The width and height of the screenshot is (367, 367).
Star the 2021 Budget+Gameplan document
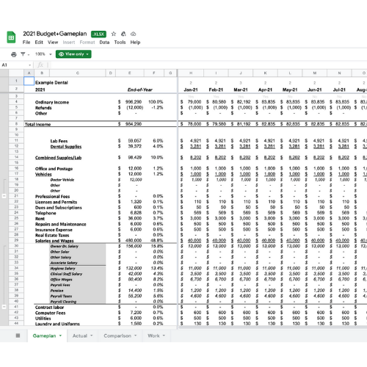tap(114, 34)
